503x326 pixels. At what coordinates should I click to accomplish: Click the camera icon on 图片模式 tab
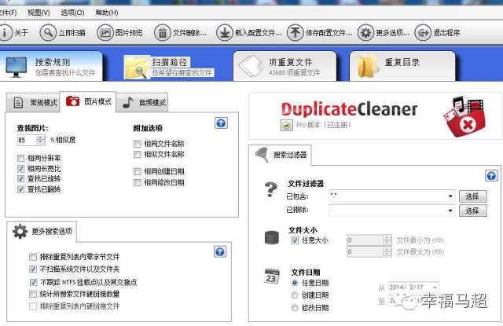click(x=72, y=101)
